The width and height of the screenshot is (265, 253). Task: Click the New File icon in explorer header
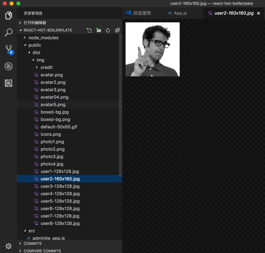click(x=89, y=30)
